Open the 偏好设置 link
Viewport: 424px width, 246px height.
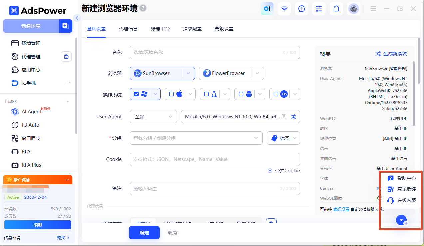pyautogui.click(x=342, y=209)
